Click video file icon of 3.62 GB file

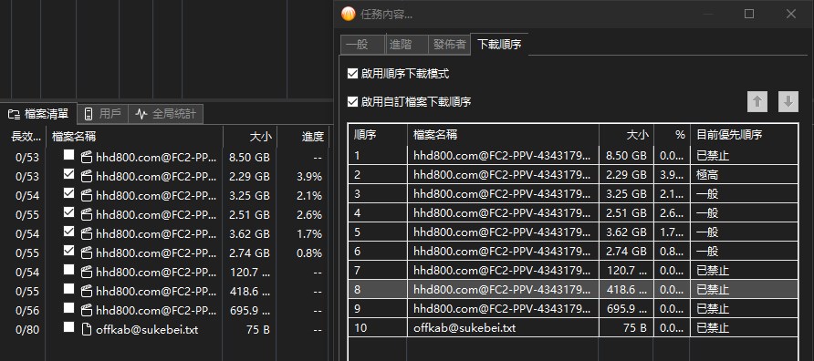coord(87,233)
